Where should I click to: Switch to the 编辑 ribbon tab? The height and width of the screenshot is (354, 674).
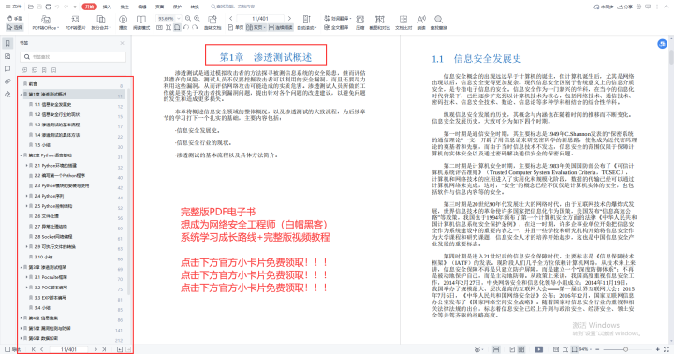(142, 7)
